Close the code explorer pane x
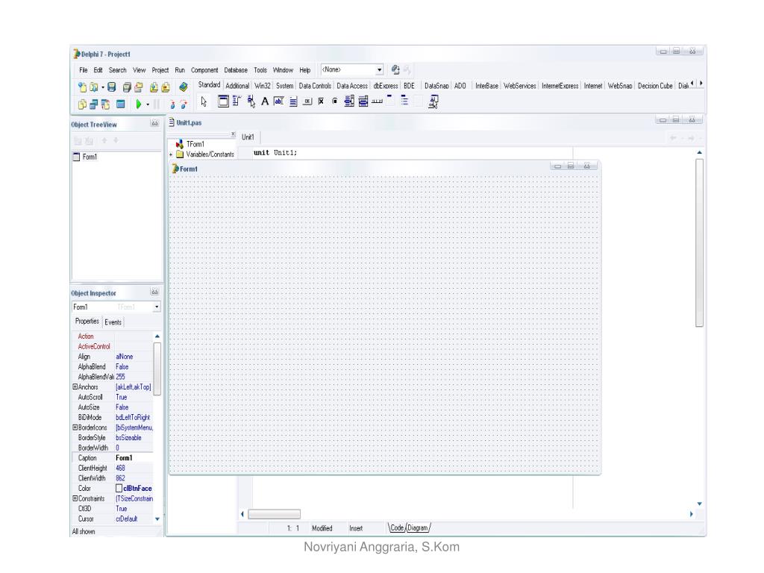The width and height of the screenshot is (764, 573). pos(233,134)
